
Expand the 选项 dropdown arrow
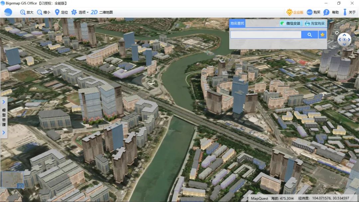click(87, 12)
